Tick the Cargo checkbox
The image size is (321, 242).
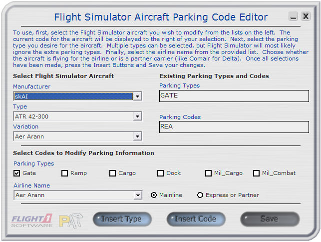coord(112,173)
